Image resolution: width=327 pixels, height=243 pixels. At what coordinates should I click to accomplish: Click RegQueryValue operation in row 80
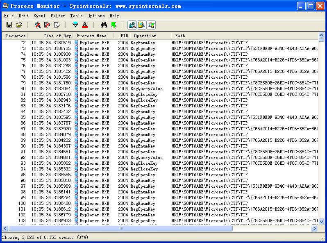146,89
